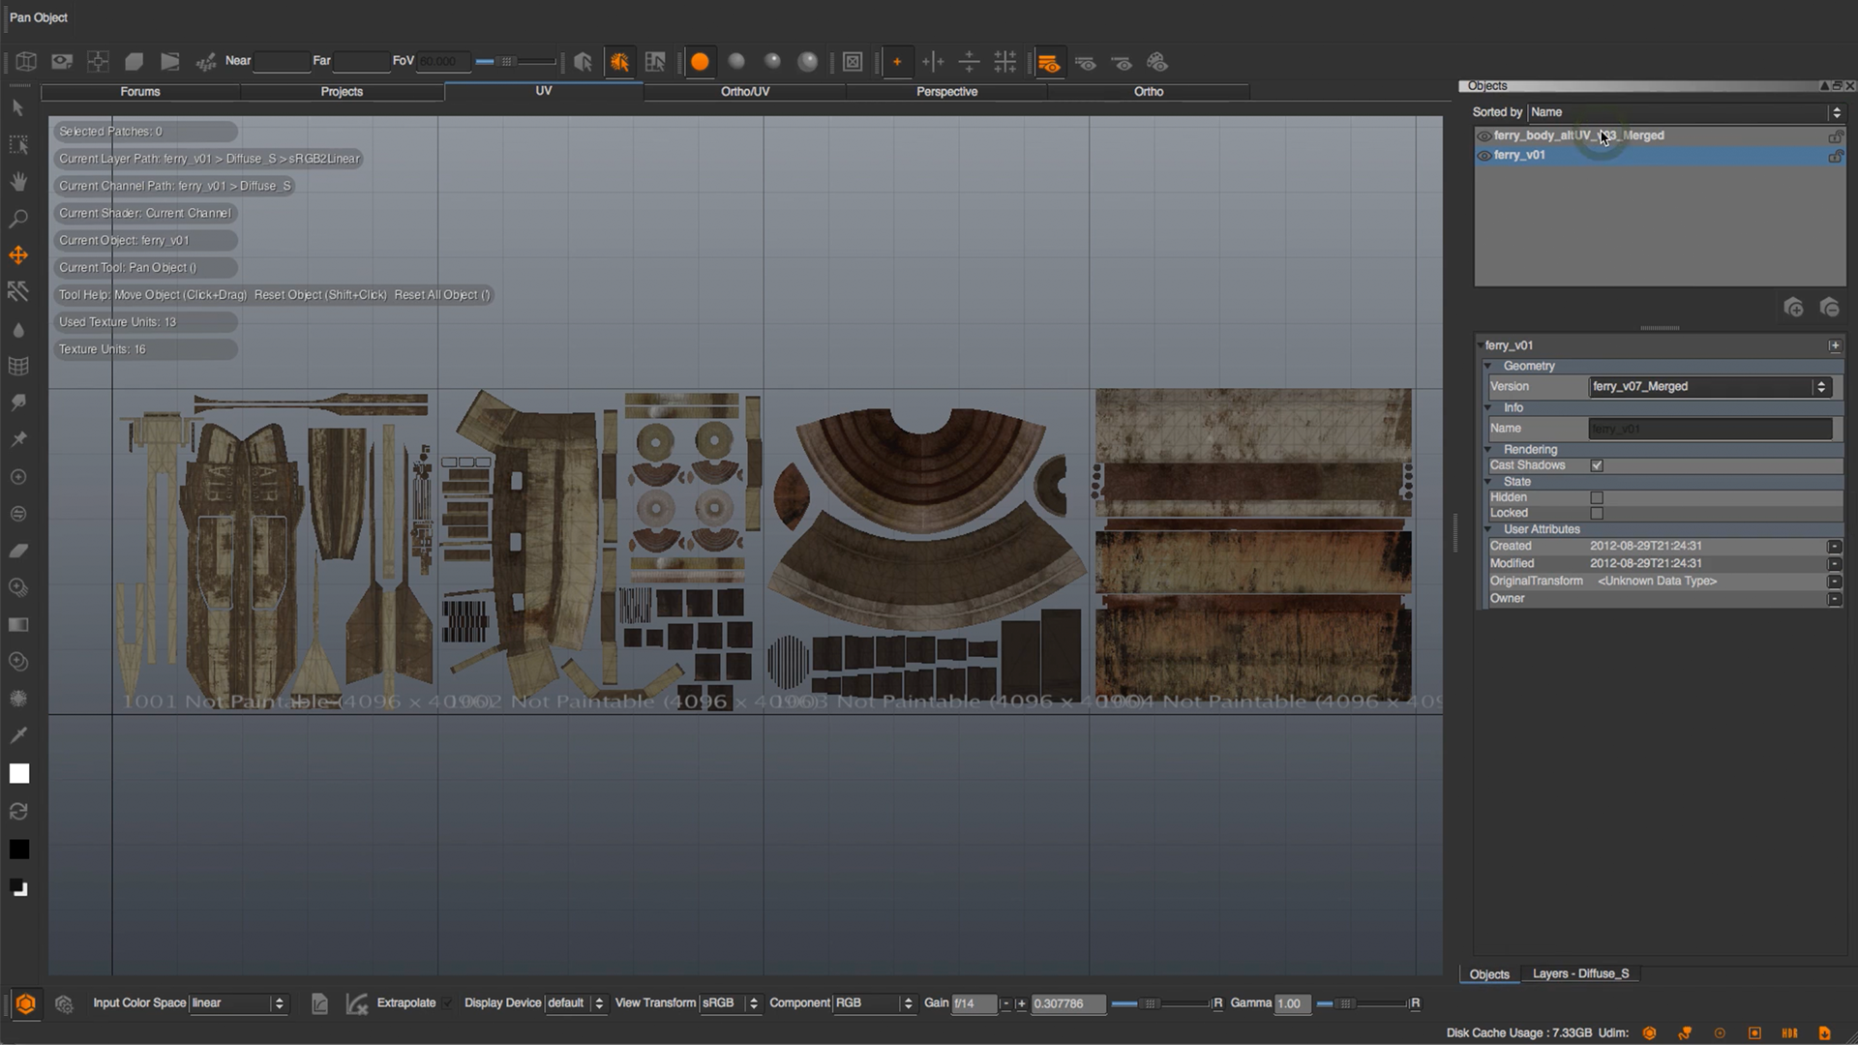The height and width of the screenshot is (1045, 1858).
Task: Collapse the Info section
Action: pyautogui.click(x=1488, y=408)
